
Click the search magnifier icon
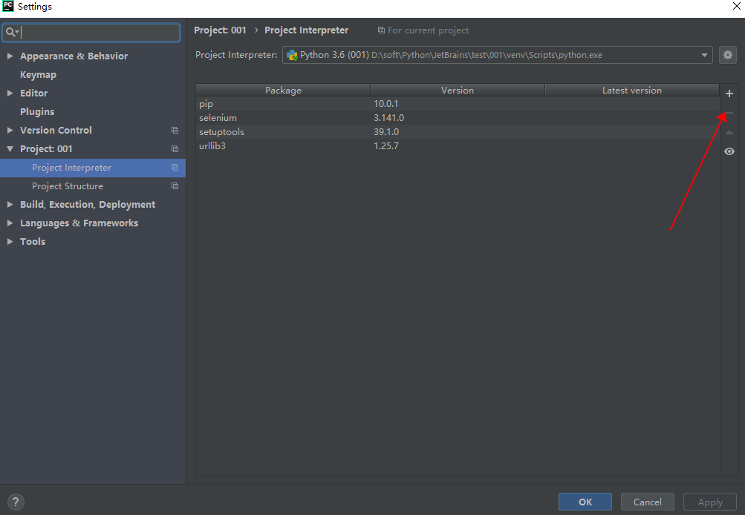11,32
